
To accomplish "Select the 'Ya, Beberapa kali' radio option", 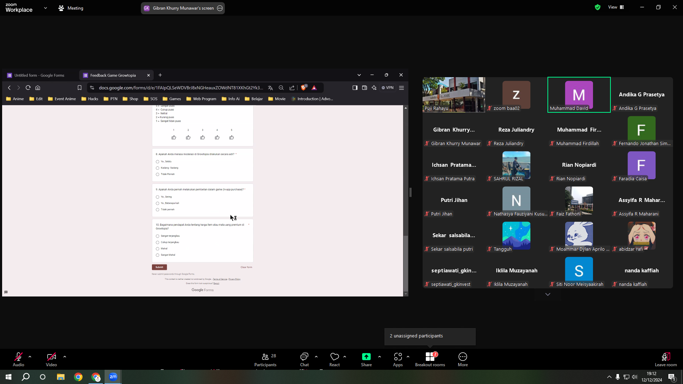I will (158, 203).
